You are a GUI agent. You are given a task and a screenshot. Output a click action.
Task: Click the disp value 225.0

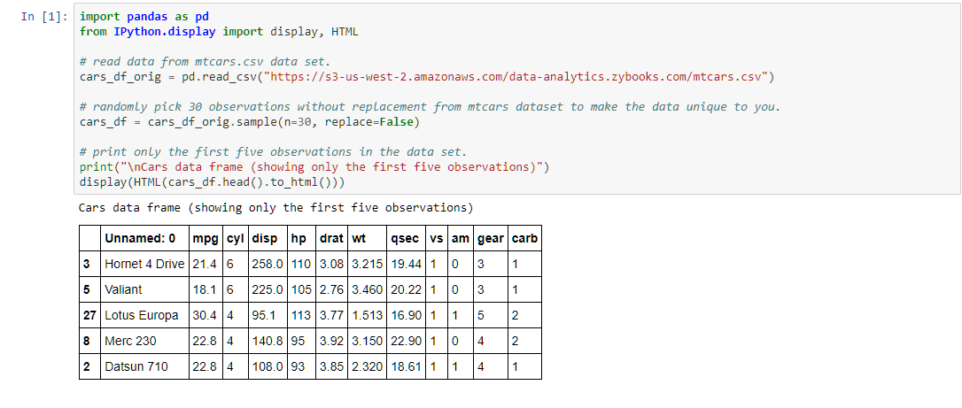(268, 289)
